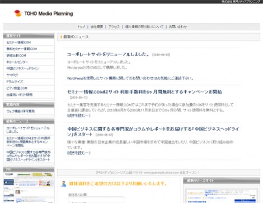Click 続きを読む under the セミナー情報.COM article
The image size is (263, 203).
point(78,116)
